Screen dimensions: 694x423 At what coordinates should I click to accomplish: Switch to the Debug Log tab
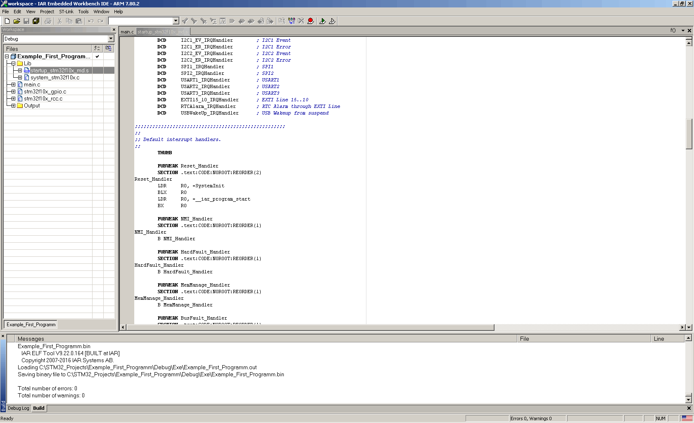pyautogui.click(x=19, y=408)
